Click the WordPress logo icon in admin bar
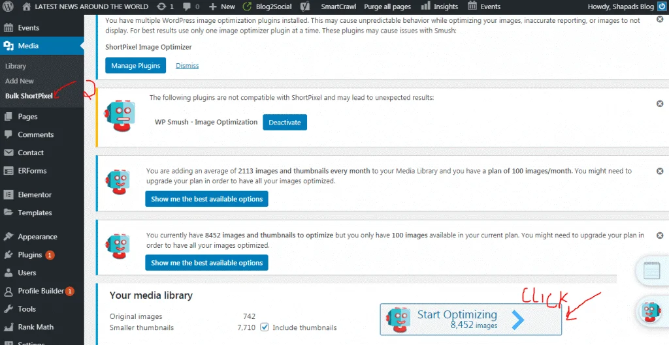Screen dimensions: 669x345 pyautogui.click(x=9, y=7)
